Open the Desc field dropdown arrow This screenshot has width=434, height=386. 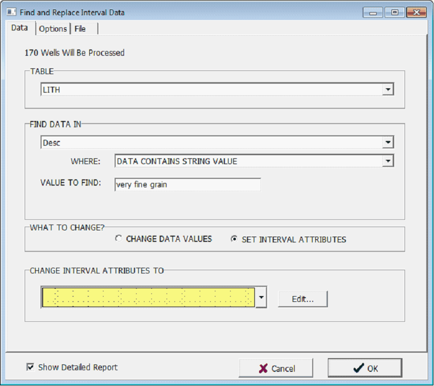click(x=388, y=142)
